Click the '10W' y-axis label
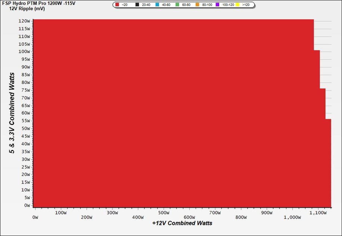 tap(25, 190)
